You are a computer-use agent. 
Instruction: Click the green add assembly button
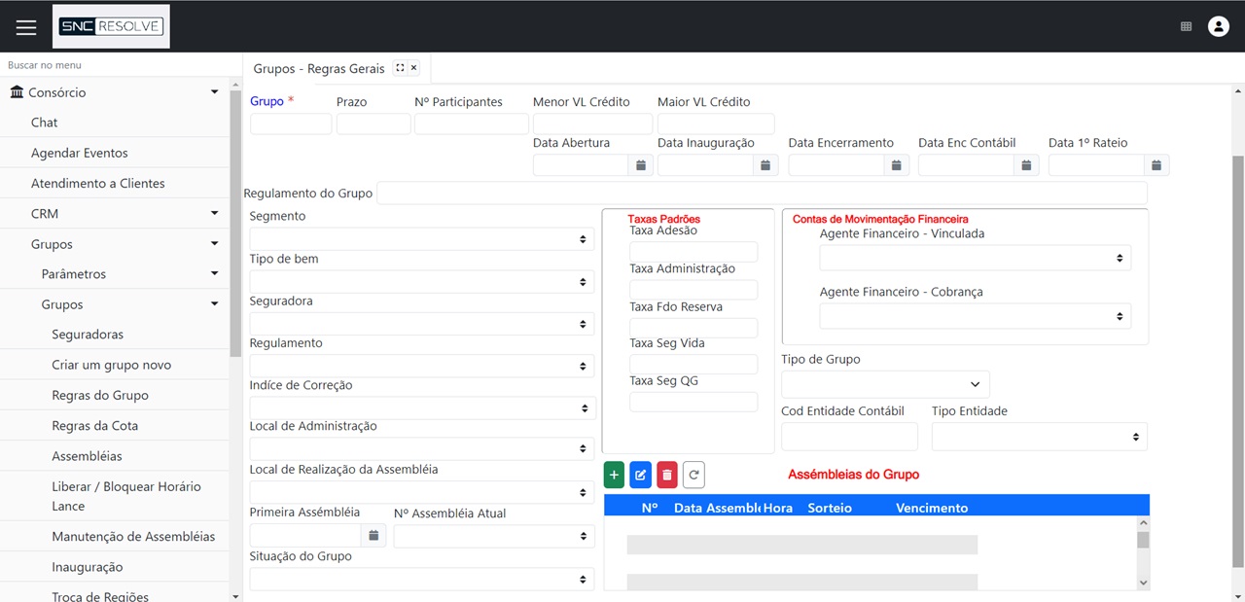(x=614, y=475)
